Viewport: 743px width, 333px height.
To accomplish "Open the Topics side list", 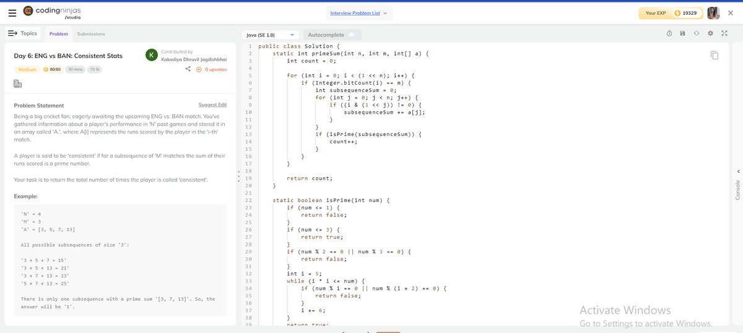I will [x=22, y=33].
